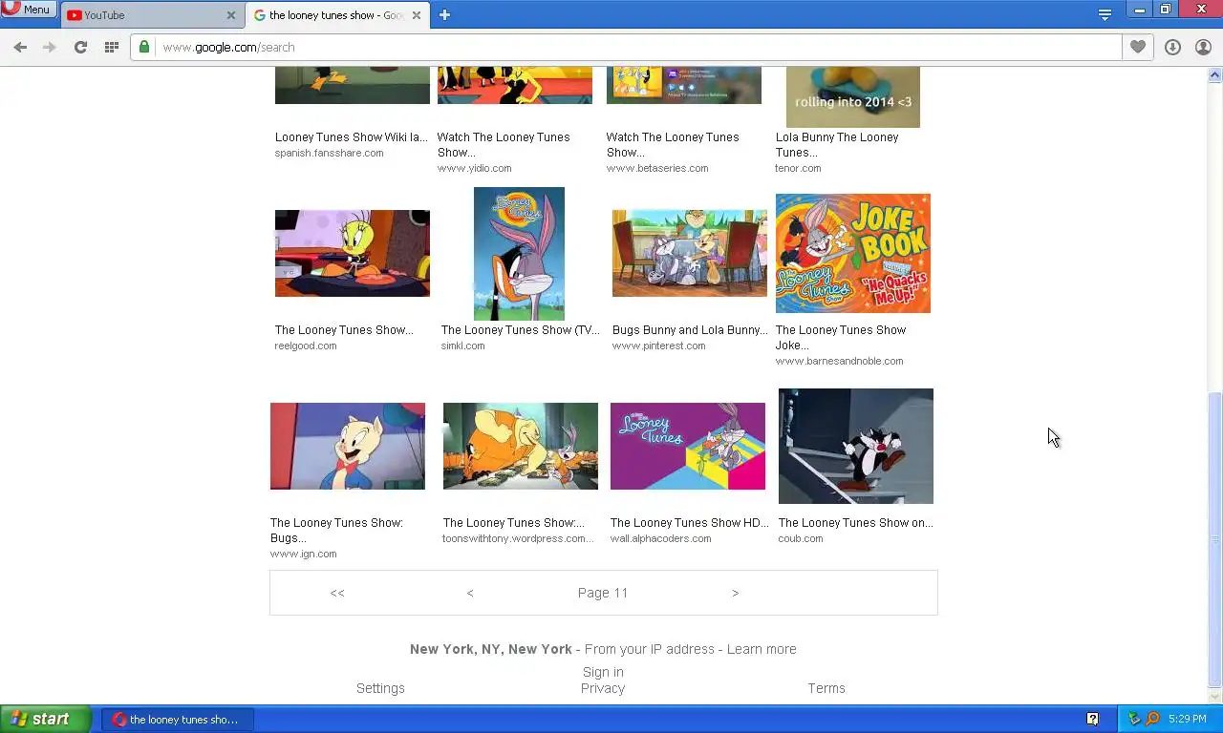Open the user account icon
Image resolution: width=1223 pixels, height=733 pixels.
[1203, 47]
